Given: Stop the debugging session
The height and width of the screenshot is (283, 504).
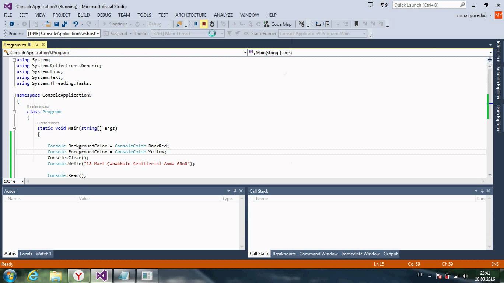Looking at the screenshot, I should 203,24.
